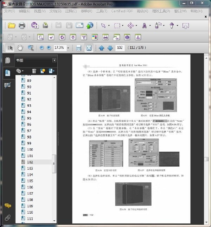Click the wood texture thumbnail in figure 6.57

click(x=169, y=159)
